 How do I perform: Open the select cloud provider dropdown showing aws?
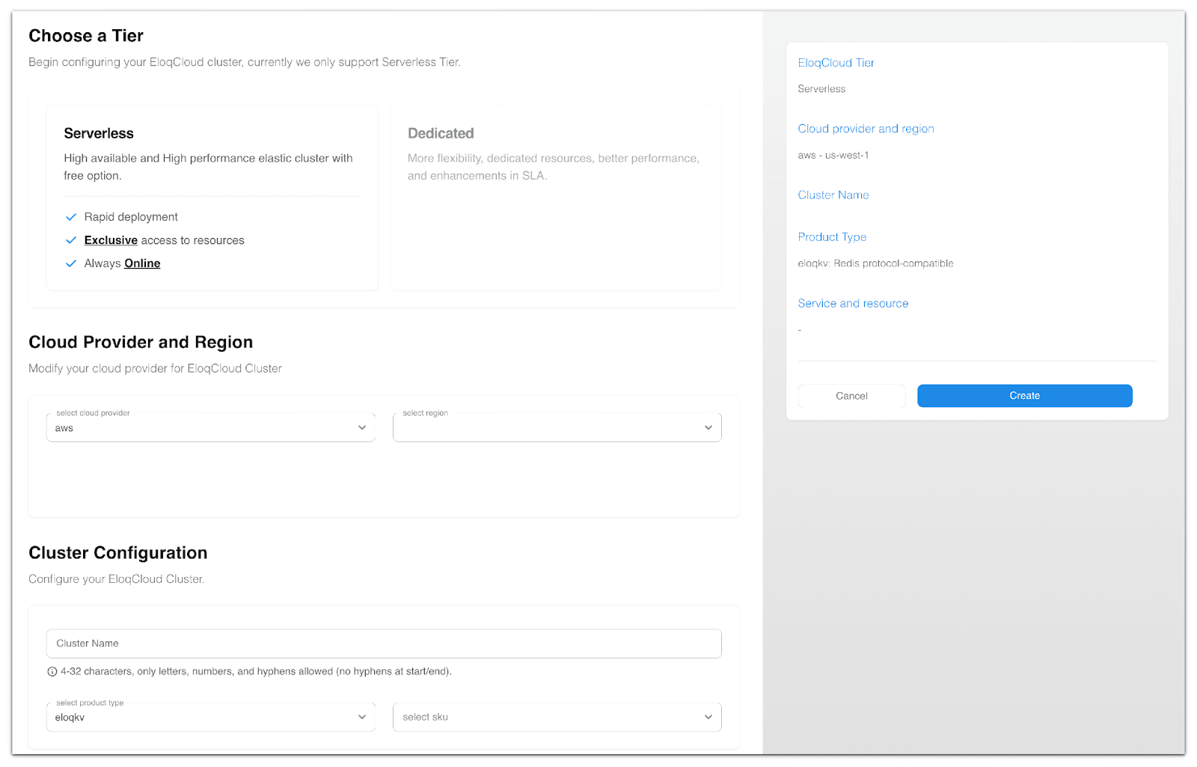pyautogui.click(x=210, y=427)
